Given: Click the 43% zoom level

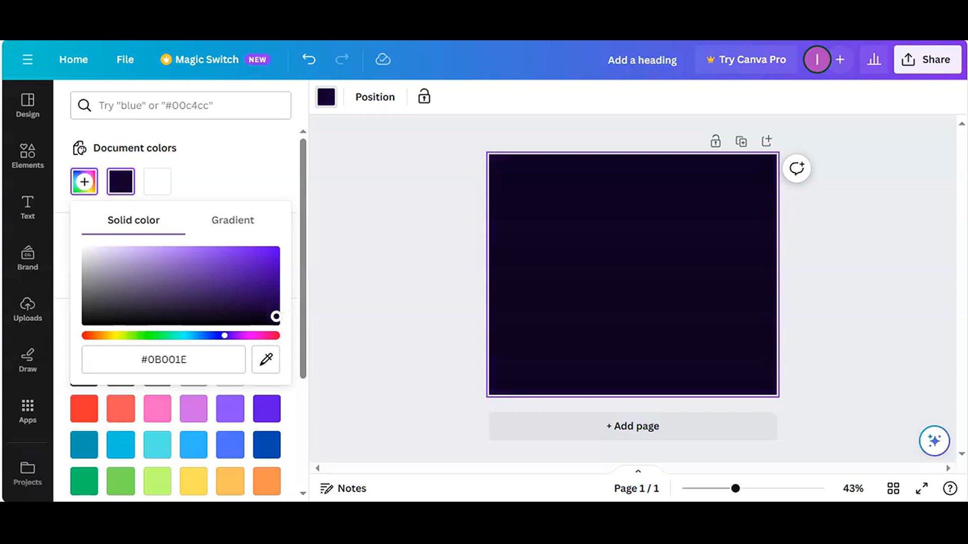Looking at the screenshot, I should click(853, 488).
